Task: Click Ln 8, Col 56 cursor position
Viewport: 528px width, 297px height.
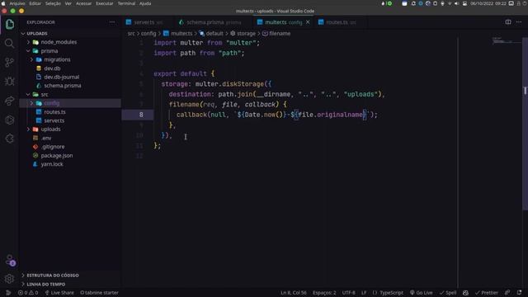Action: 294,293
